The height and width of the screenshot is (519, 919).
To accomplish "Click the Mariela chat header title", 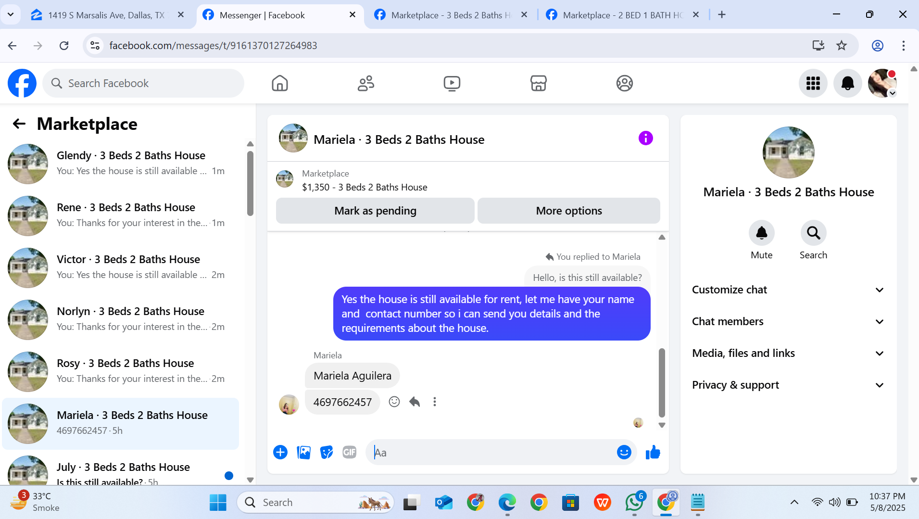I will 399,140.
